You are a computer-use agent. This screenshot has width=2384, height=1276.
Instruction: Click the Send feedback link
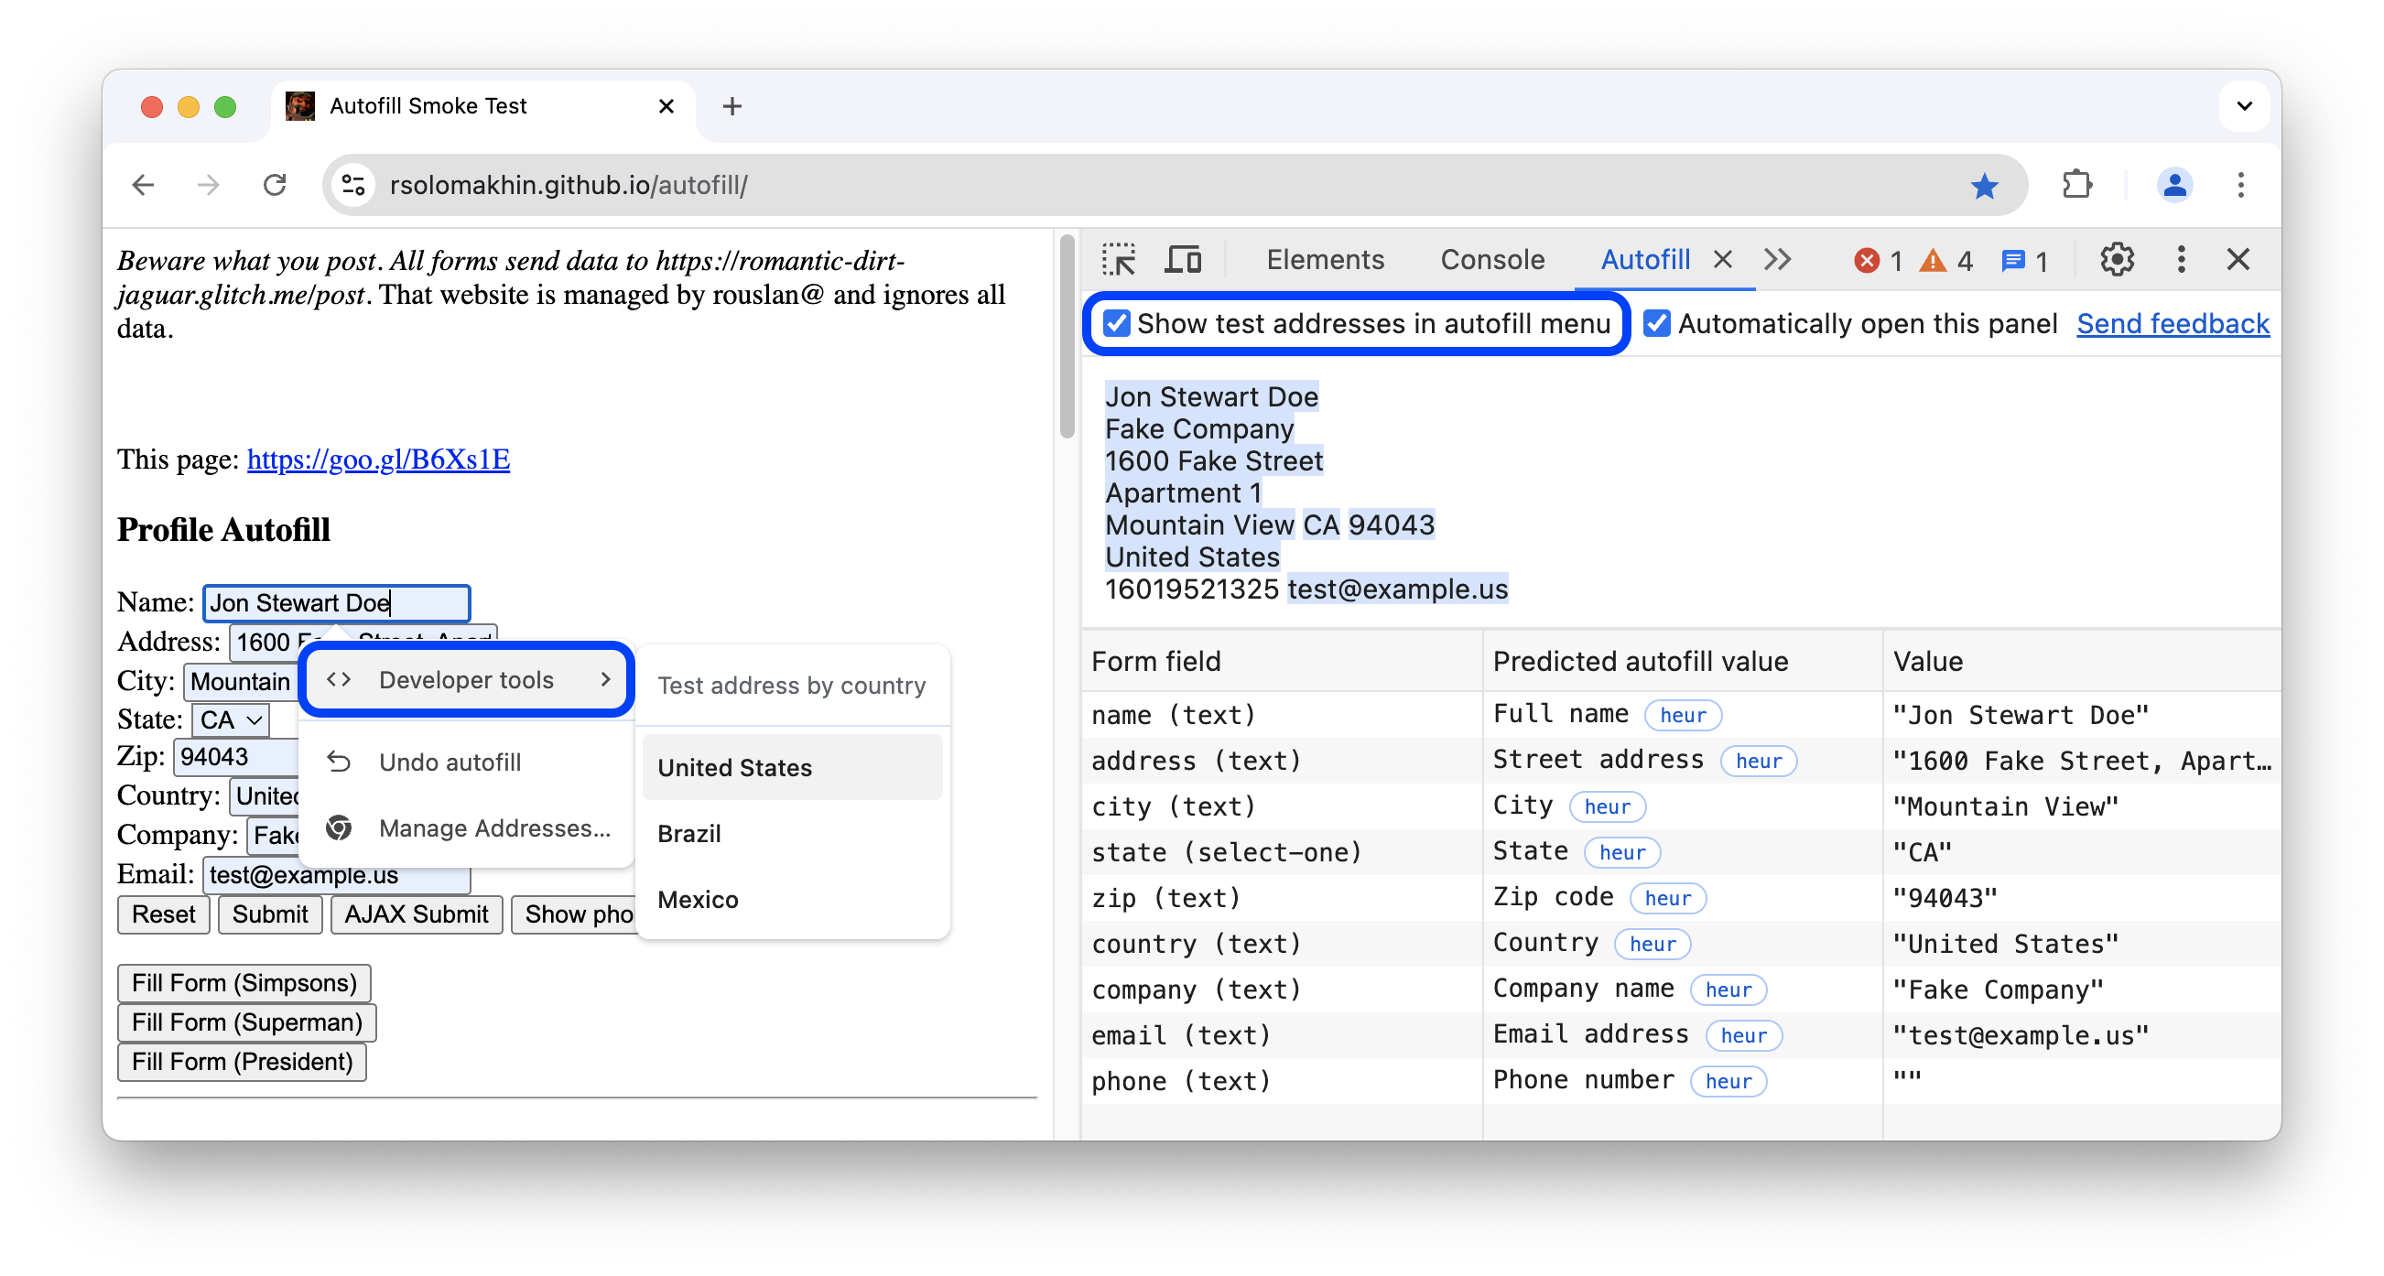click(x=2176, y=325)
